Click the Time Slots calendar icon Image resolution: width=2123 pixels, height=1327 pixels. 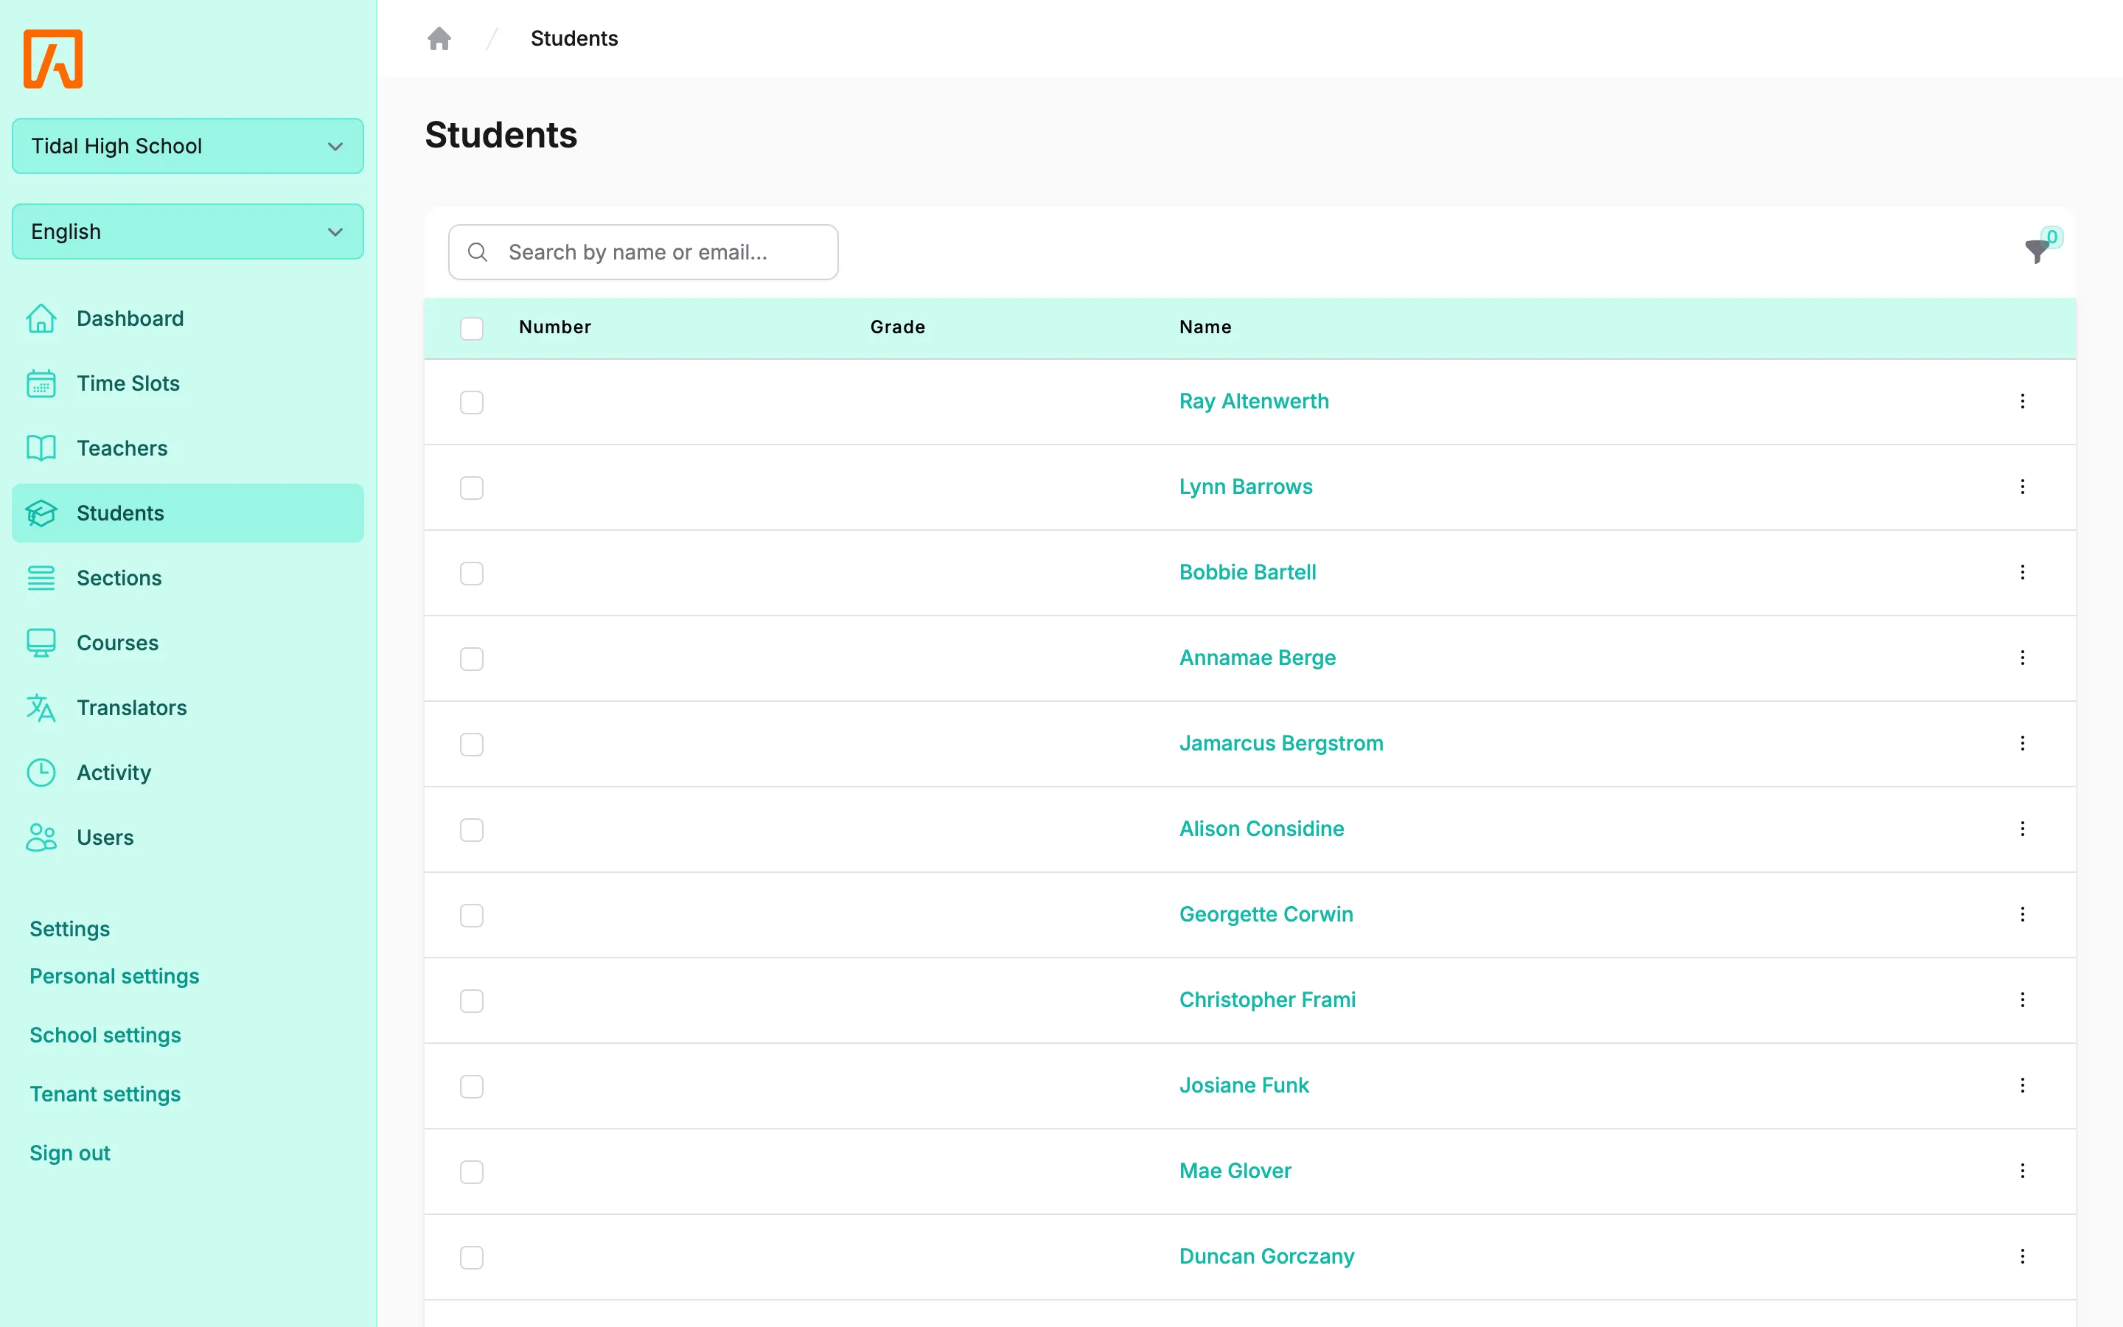pos(41,383)
